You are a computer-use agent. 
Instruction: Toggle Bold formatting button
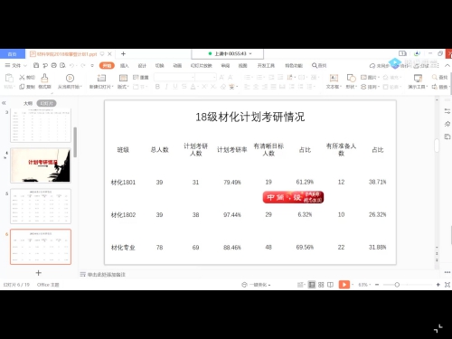coord(157,87)
